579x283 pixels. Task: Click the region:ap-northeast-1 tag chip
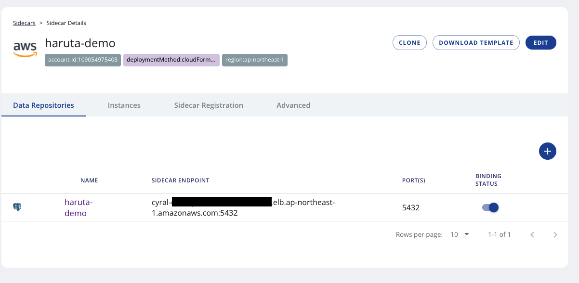254,60
